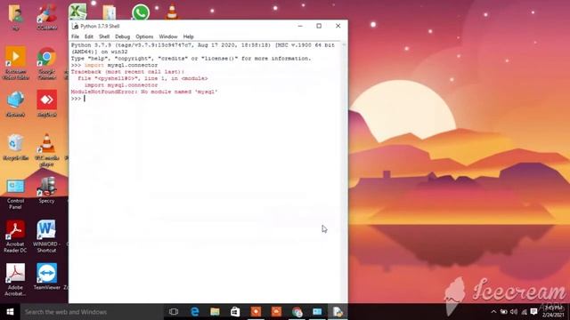Viewport: 570px width, 320px height.
Task: Click the shell's vertical scrollbar
Action: [x=344, y=172]
